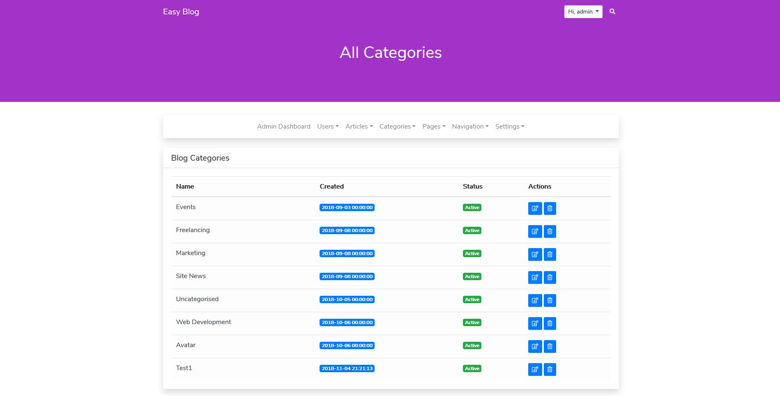
Task: Click the Active status badge for Avatar
Action: click(472, 345)
